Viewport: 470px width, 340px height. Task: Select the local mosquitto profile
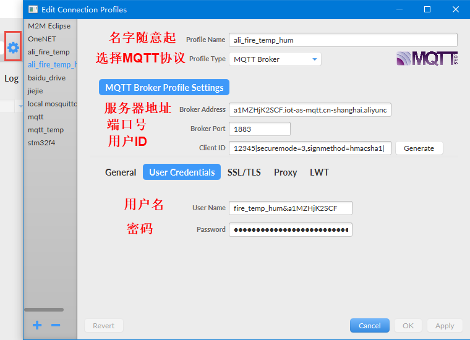point(50,104)
